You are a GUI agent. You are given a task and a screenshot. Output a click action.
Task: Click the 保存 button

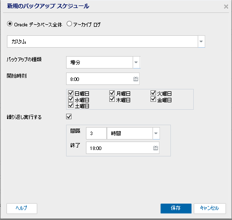[x=176, y=208]
